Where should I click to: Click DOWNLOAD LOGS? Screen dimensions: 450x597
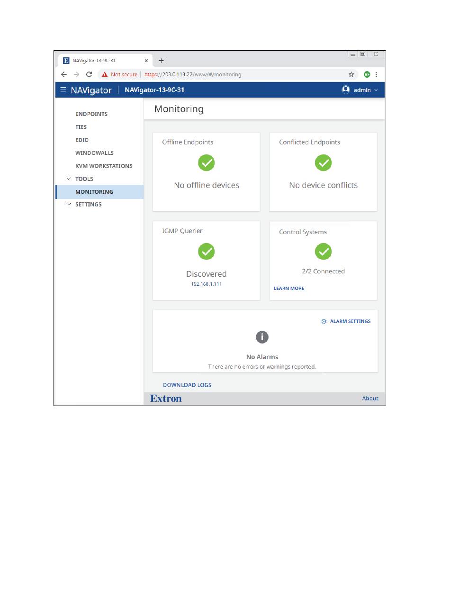(187, 385)
